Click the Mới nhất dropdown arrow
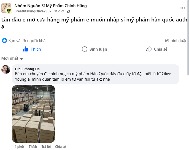This screenshot has height=150, width=189. (x=21, y=59)
